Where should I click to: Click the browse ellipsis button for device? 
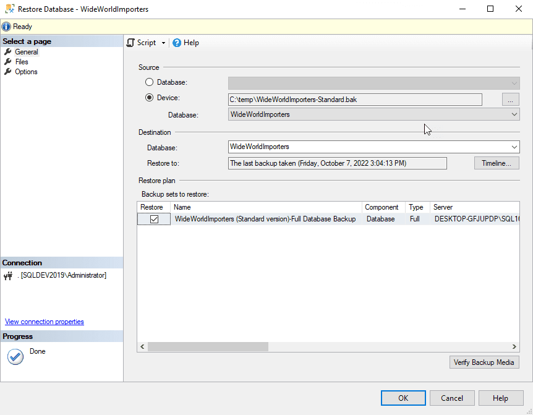[x=510, y=100]
